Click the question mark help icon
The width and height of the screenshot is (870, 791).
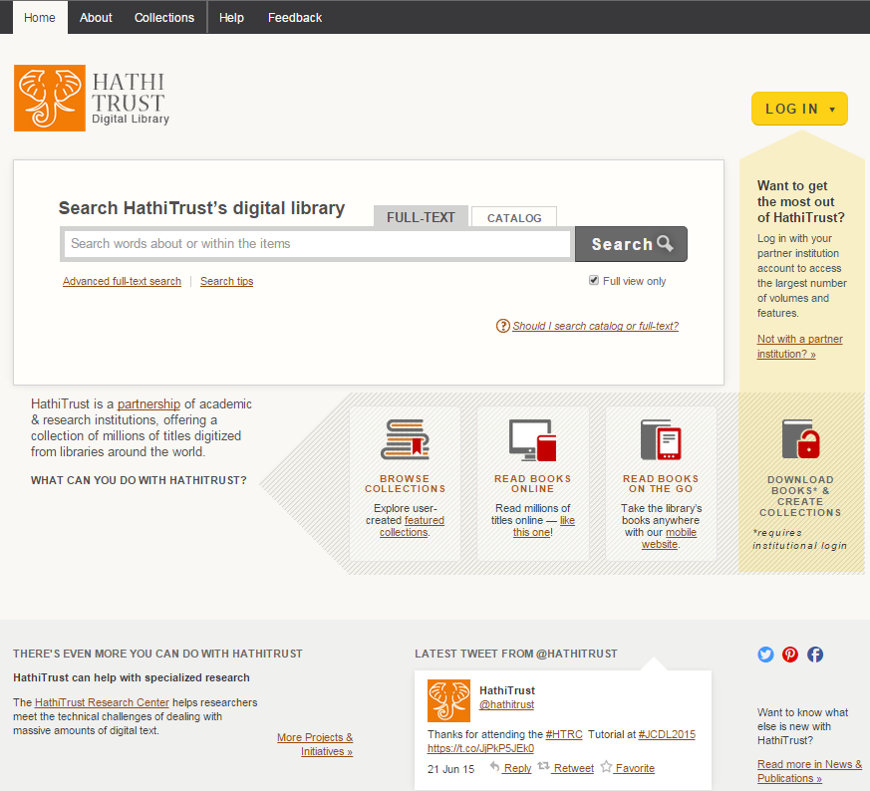click(x=502, y=326)
